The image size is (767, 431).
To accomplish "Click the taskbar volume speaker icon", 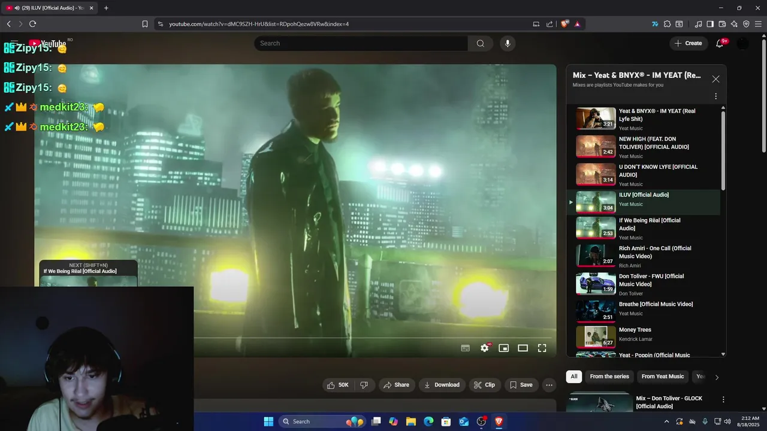I will 727,421.
